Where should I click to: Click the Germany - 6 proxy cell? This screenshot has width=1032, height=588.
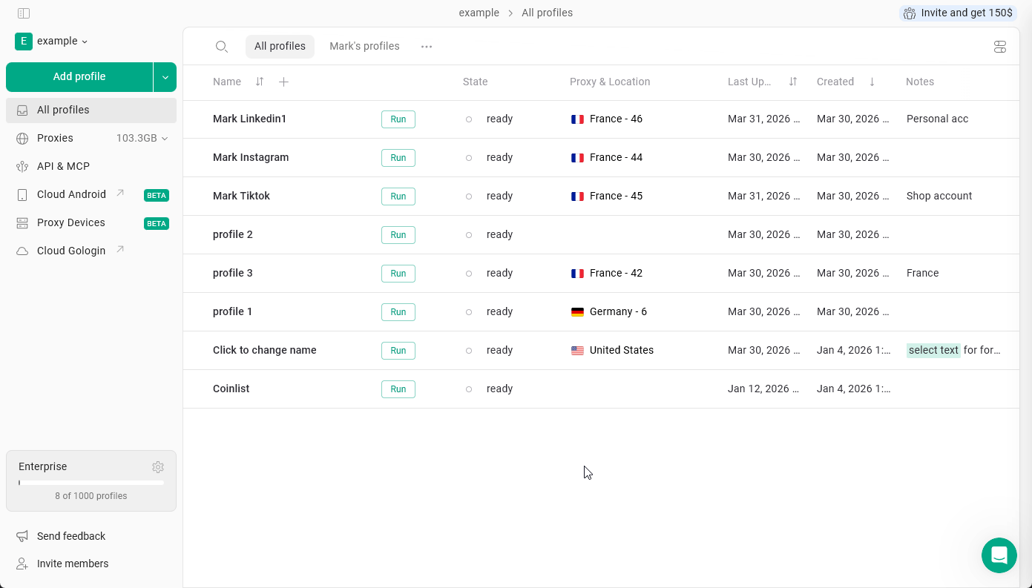pos(609,312)
